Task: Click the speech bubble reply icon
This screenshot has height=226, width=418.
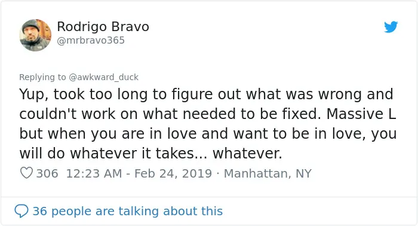Action: tap(21, 211)
